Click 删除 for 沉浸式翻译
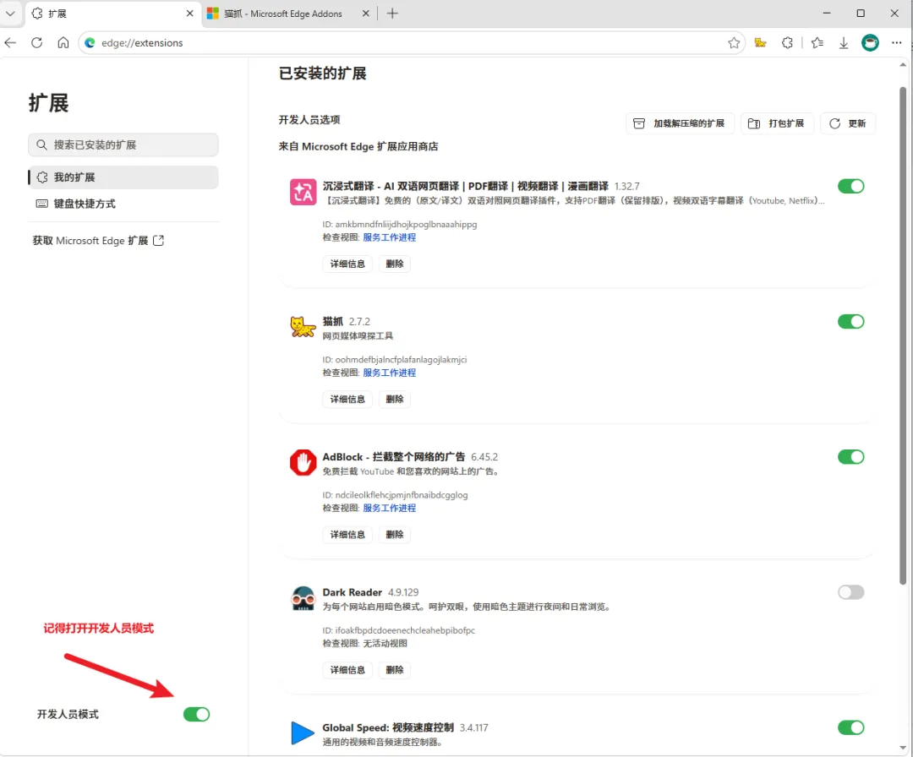Image resolution: width=913 pixels, height=757 pixels. point(395,264)
